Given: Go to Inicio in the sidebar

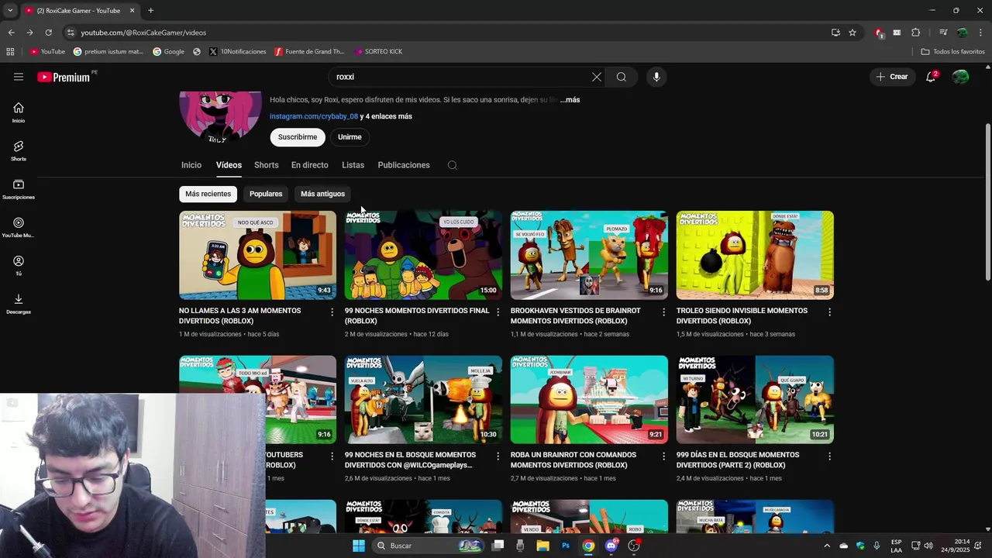Looking at the screenshot, I should pyautogui.click(x=19, y=112).
